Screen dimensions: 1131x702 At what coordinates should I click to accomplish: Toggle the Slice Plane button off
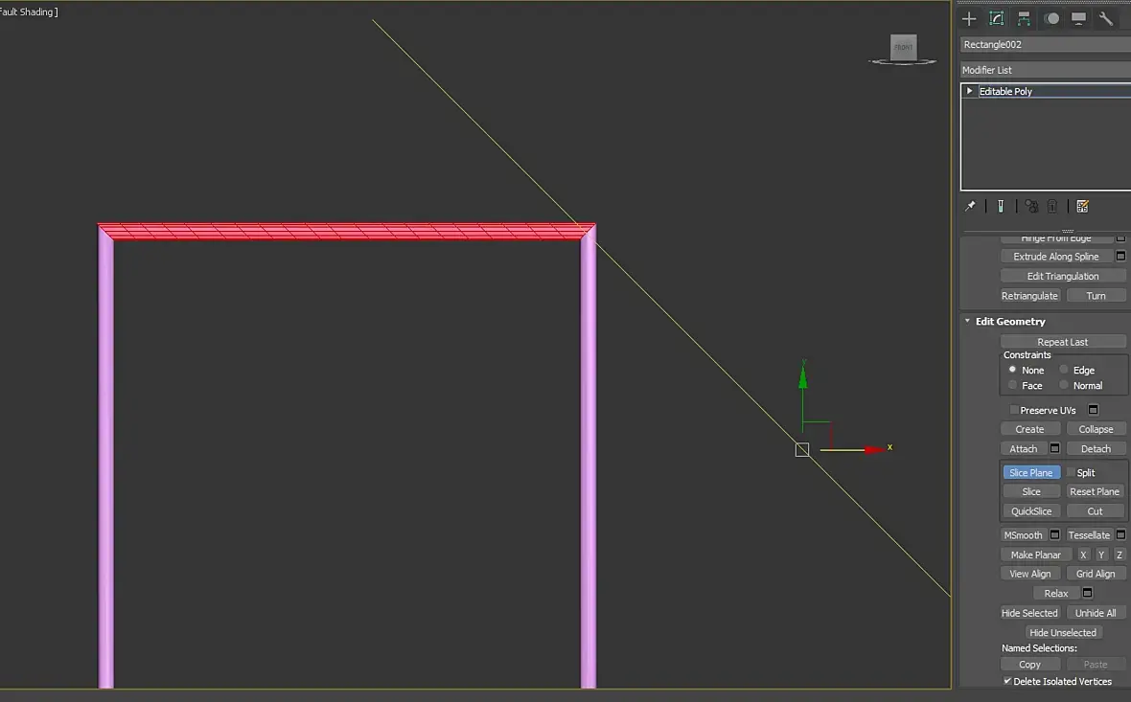1030,472
